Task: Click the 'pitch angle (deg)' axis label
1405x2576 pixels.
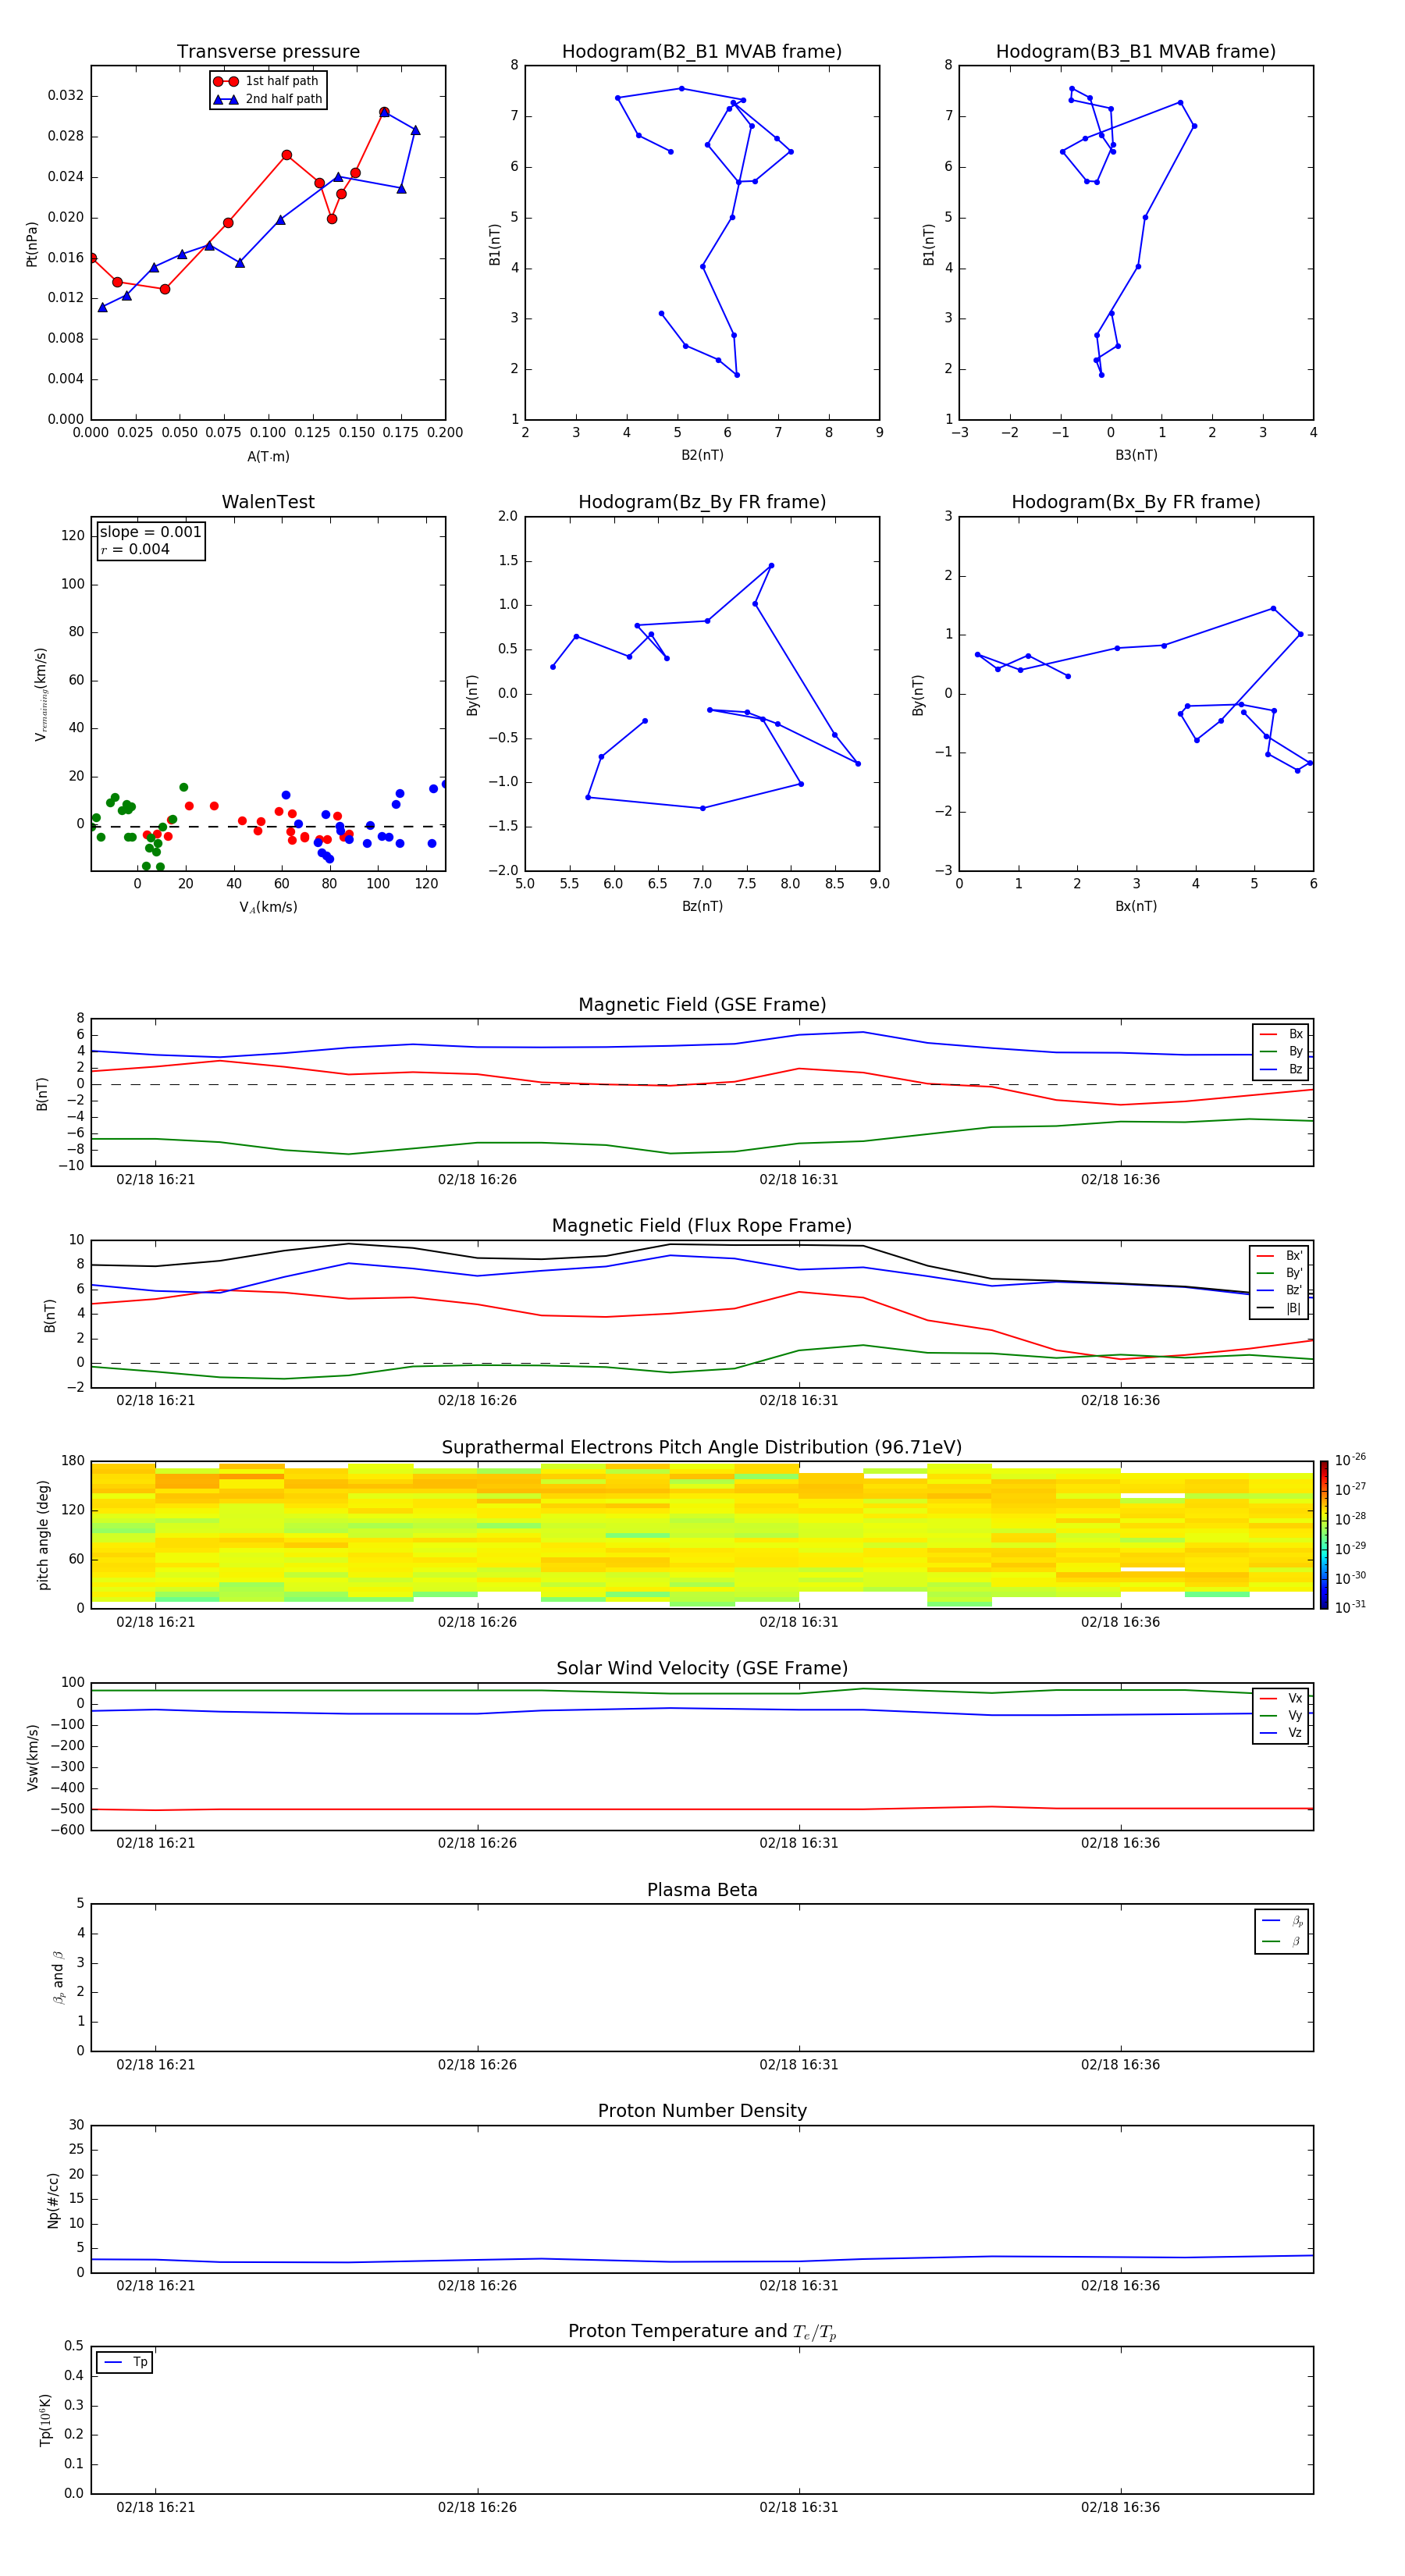Action: pos(43,1534)
